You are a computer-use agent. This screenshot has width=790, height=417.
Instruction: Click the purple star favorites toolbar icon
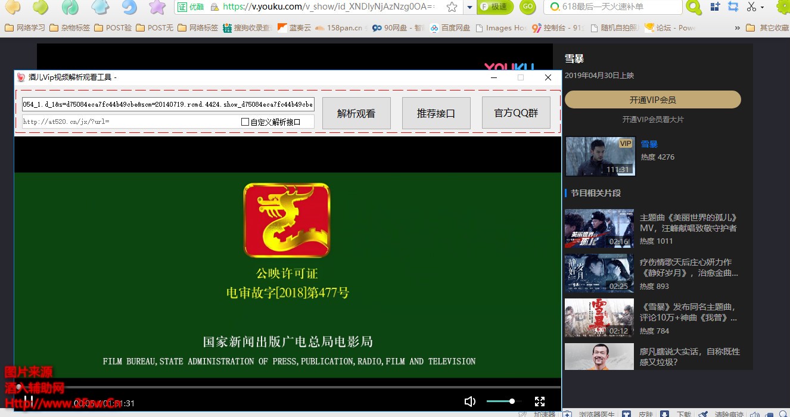[157, 7]
